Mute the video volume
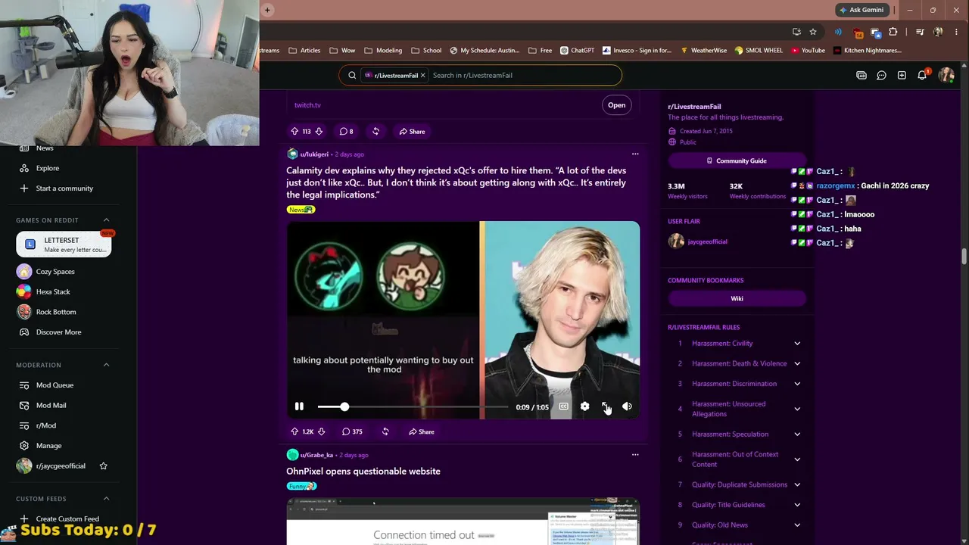 coord(627,406)
